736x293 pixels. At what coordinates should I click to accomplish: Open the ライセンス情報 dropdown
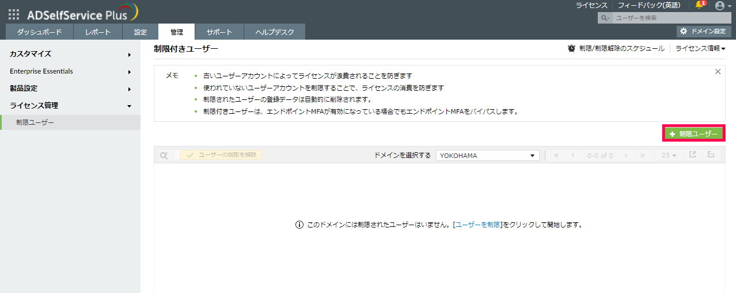pyautogui.click(x=700, y=49)
